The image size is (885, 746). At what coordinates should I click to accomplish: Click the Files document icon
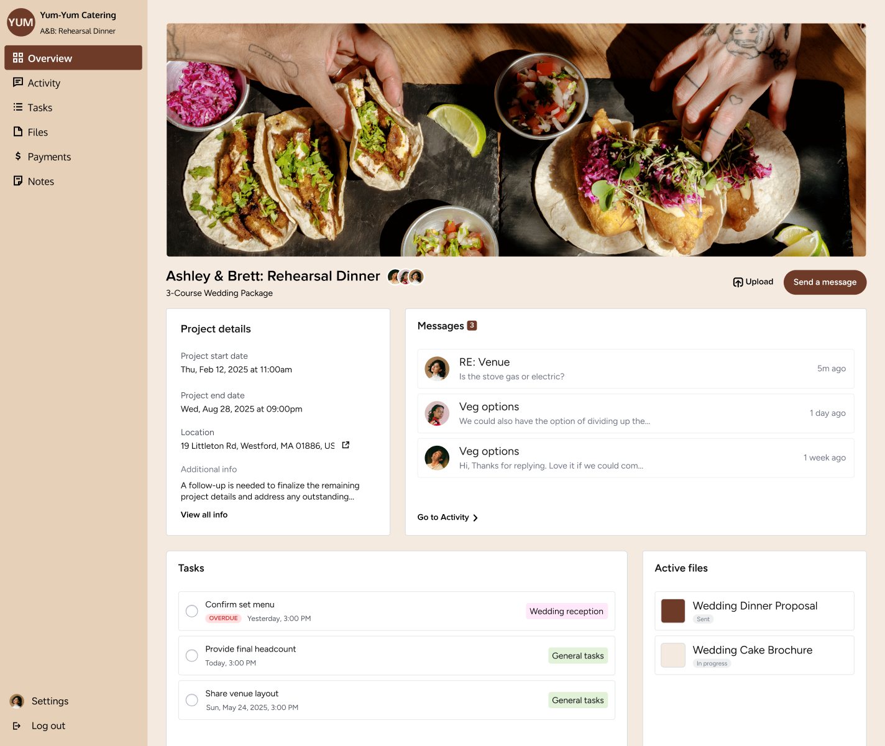pyautogui.click(x=18, y=132)
